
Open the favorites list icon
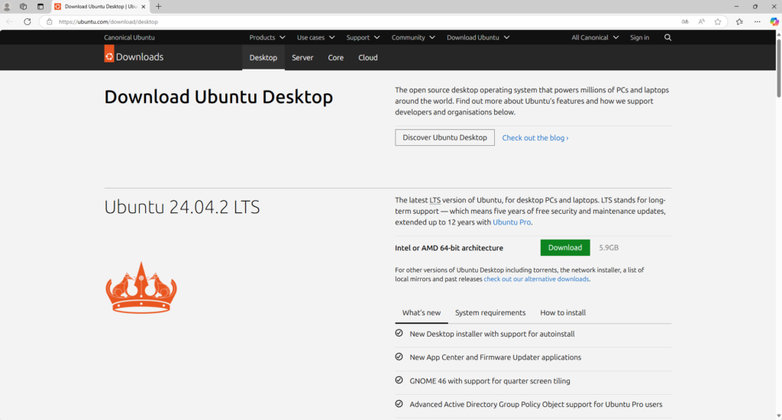click(x=739, y=21)
